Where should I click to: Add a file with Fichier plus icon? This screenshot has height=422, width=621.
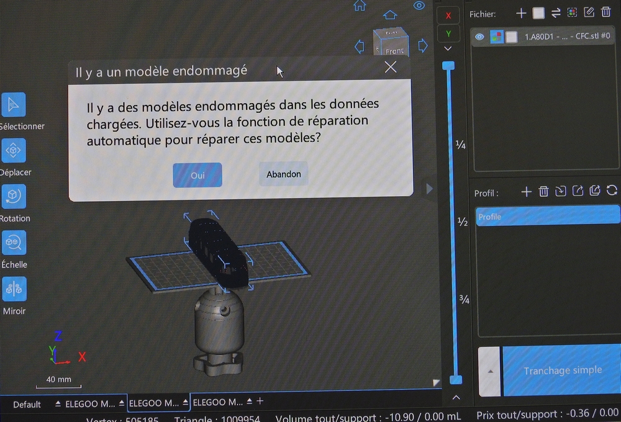pos(521,14)
